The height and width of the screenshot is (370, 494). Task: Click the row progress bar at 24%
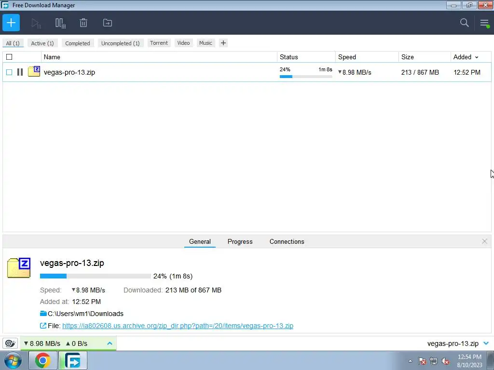pyautogui.click(x=306, y=77)
